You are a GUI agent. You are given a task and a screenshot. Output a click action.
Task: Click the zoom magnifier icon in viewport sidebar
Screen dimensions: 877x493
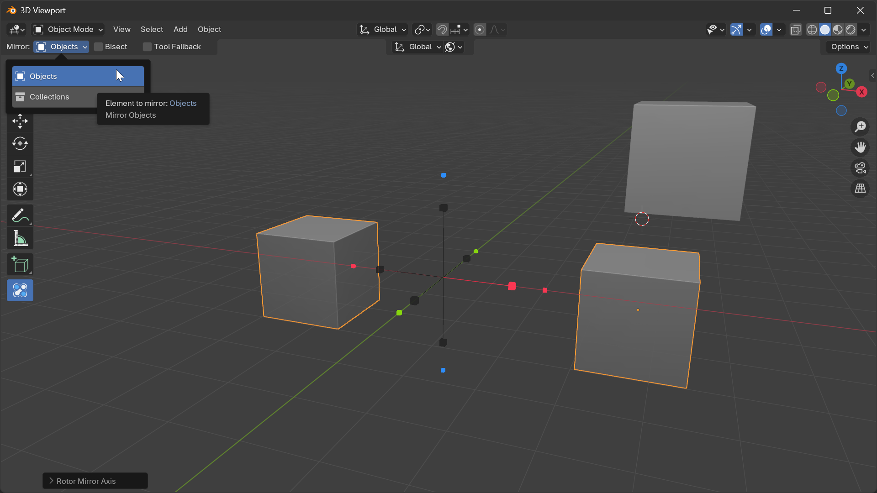[861, 126]
